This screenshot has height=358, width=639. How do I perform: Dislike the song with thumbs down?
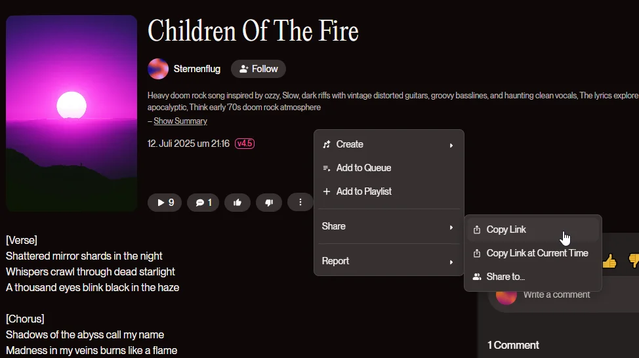click(x=269, y=203)
